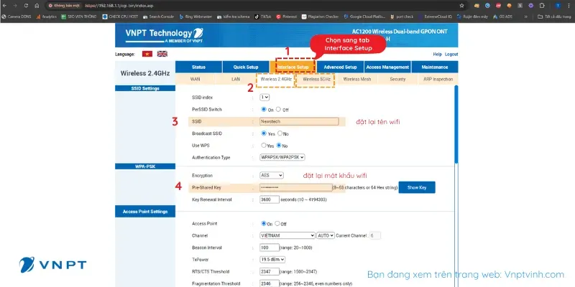Viewport: 575px width, 287px height.
Task: Set PerSSID Switch to Off
Action: (x=278, y=109)
